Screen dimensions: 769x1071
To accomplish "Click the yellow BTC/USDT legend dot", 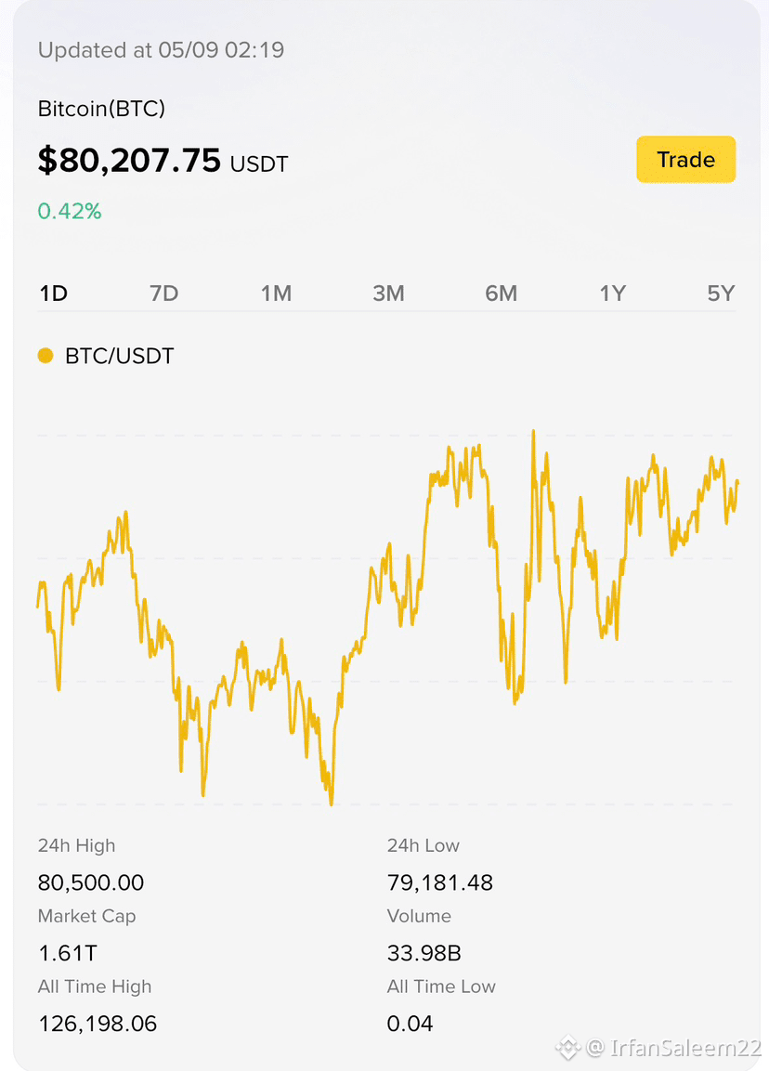I will [x=46, y=355].
